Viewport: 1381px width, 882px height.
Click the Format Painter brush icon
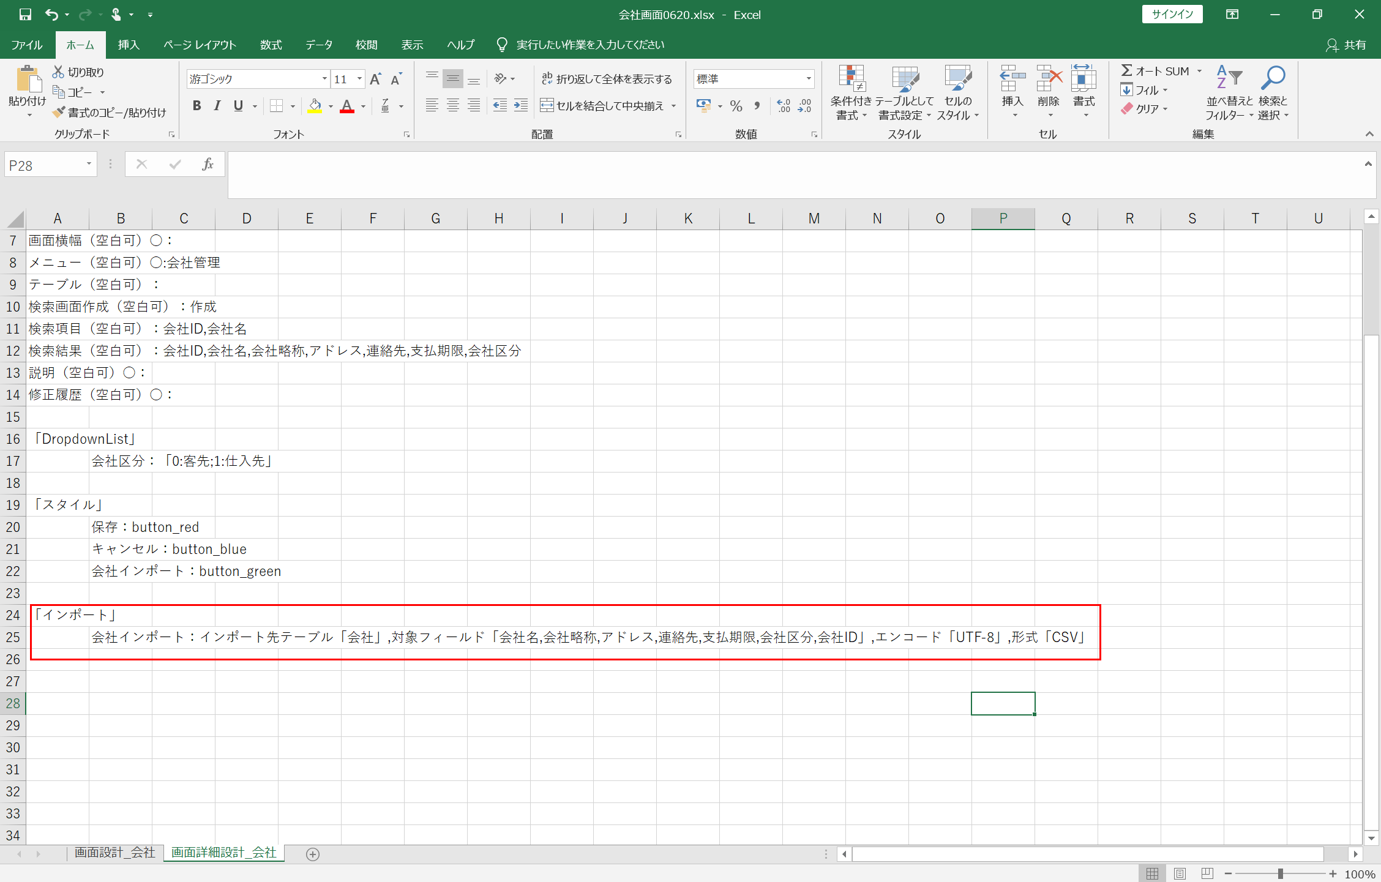(59, 112)
